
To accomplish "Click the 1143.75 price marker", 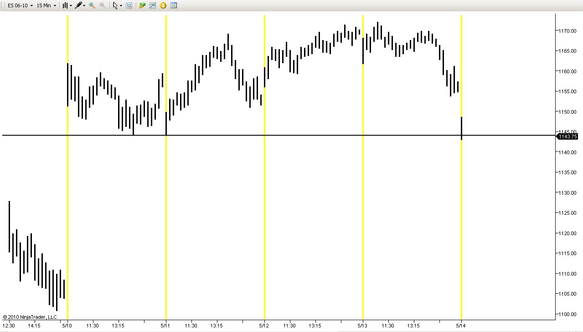I will tap(568, 136).
